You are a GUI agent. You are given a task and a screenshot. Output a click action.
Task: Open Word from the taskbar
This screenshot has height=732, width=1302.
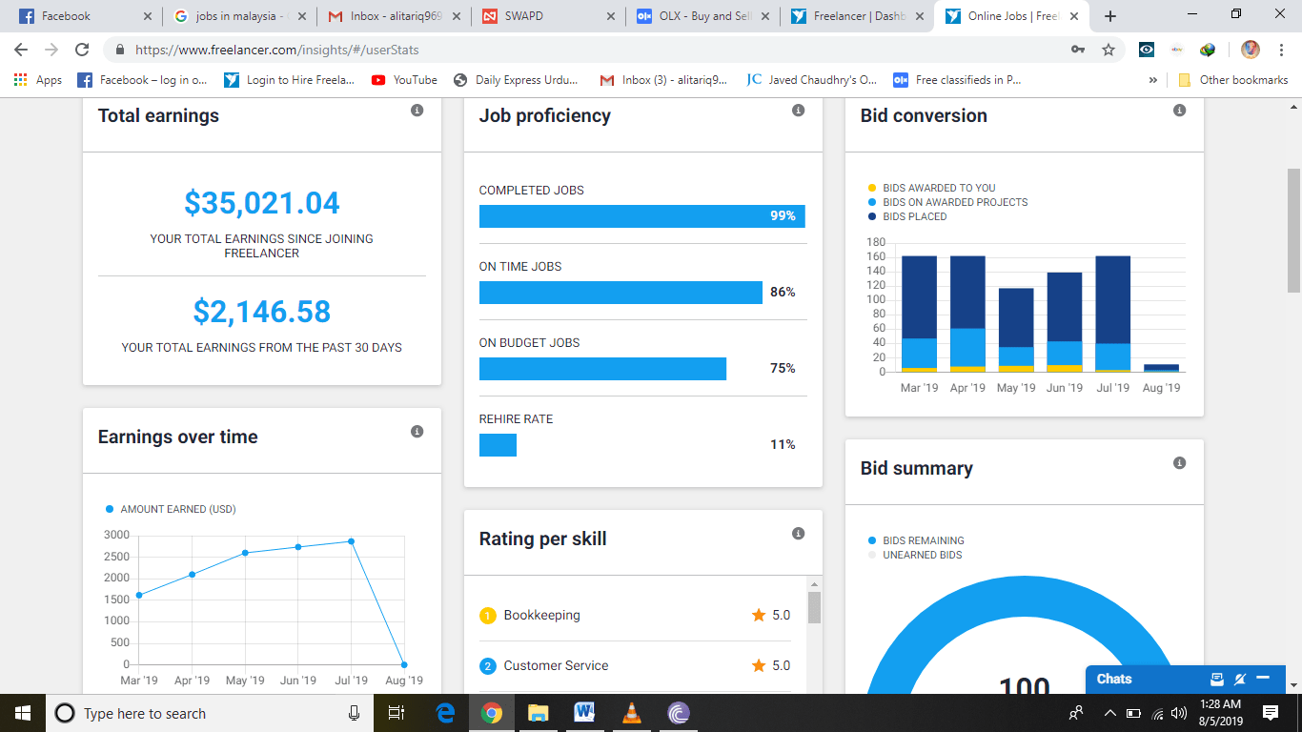click(x=584, y=713)
